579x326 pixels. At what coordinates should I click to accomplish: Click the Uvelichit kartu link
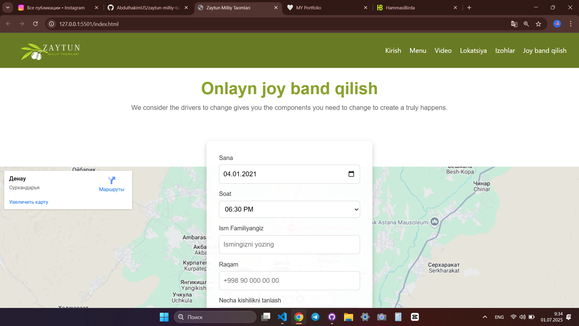(29, 202)
